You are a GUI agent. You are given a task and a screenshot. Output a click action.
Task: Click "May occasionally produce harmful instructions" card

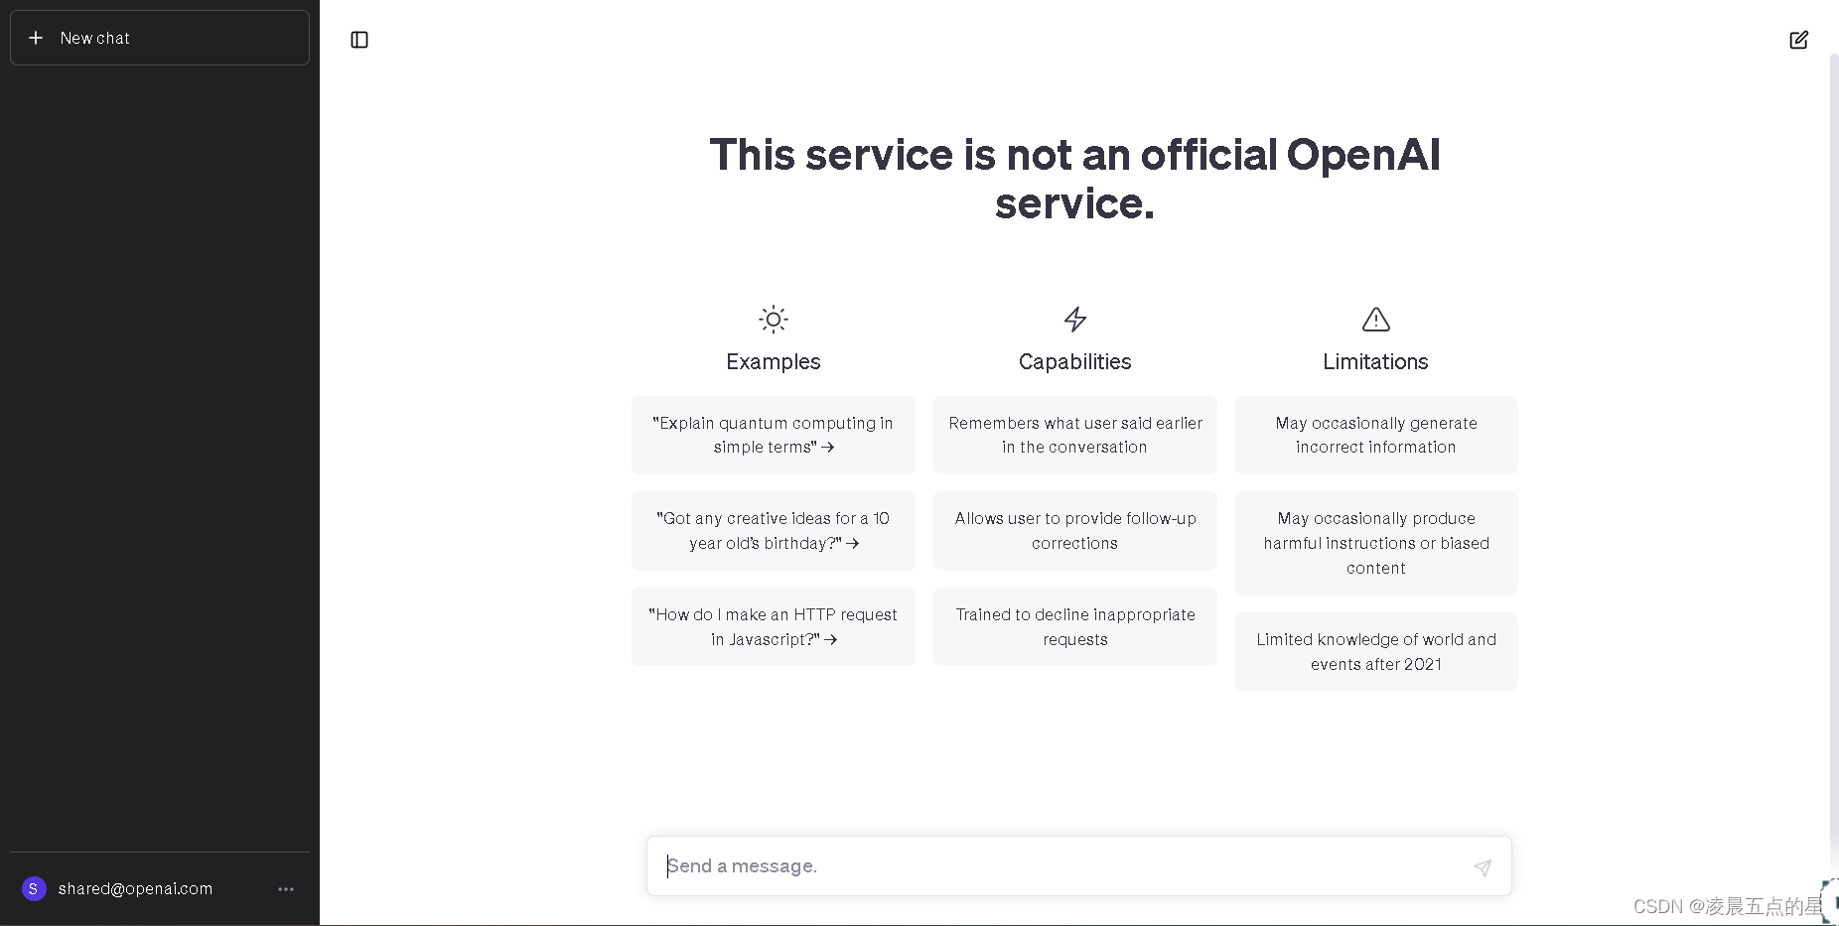pyautogui.click(x=1376, y=543)
